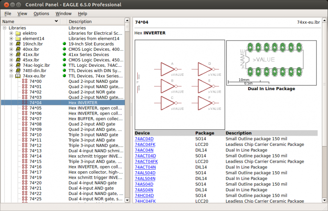Toggle the green in-use dot for 74ttl-din.lbr
Screen dimensions: 328x211
click(x=64, y=70)
